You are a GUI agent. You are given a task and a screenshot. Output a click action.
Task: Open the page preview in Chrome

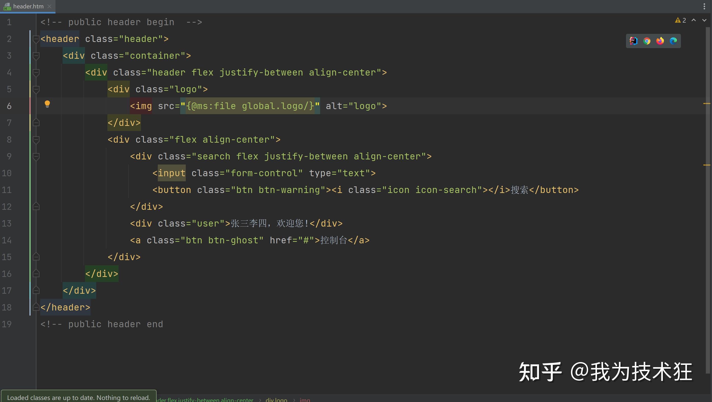647,41
